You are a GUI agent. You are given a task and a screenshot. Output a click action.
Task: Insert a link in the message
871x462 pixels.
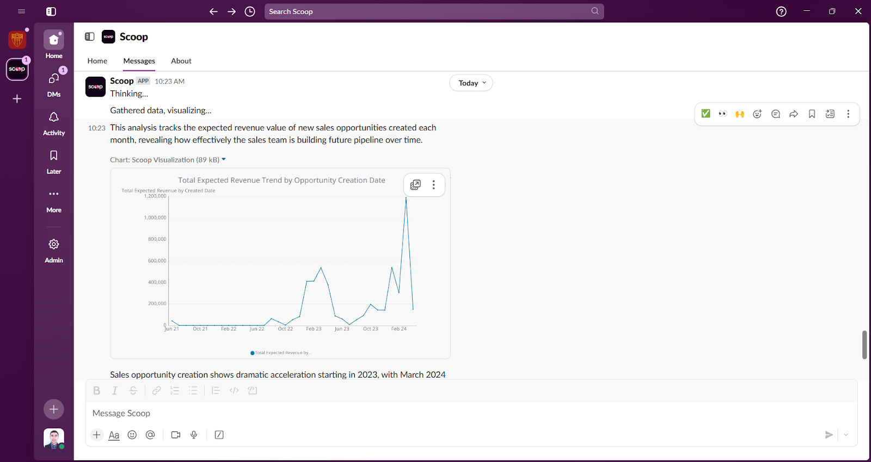[156, 390]
